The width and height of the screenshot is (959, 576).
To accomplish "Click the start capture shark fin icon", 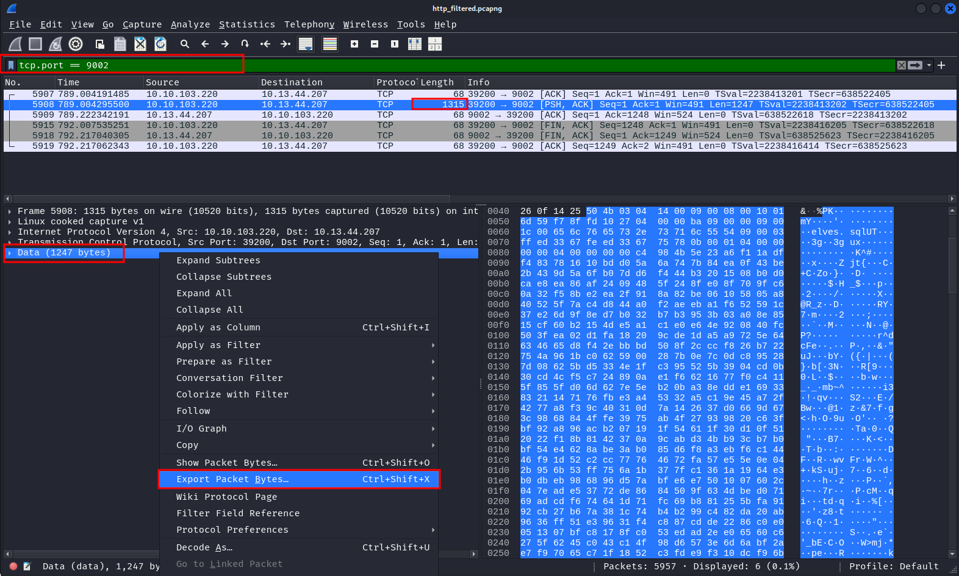I will pos(15,44).
